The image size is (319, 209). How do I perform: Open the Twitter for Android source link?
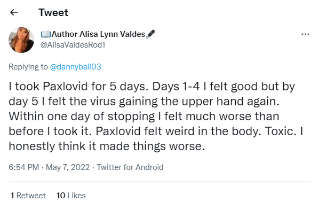coord(130,167)
